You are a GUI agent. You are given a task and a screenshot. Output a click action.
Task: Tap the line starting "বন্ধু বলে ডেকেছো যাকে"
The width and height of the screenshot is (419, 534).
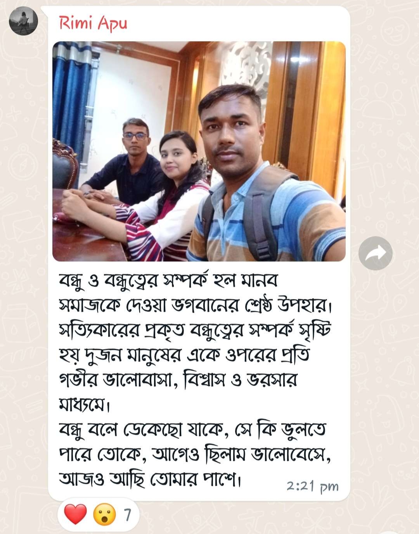click(192, 430)
